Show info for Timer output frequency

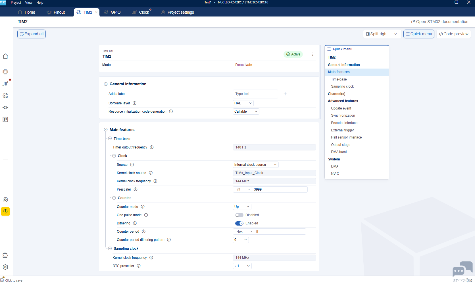152,147
